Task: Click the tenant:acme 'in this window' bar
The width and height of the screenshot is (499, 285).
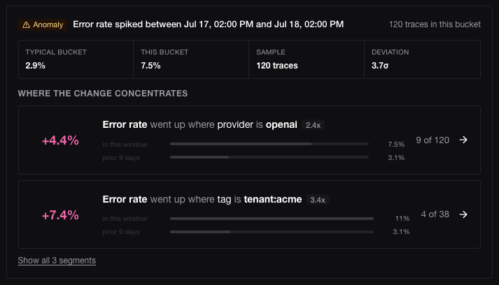Action: point(272,219)
